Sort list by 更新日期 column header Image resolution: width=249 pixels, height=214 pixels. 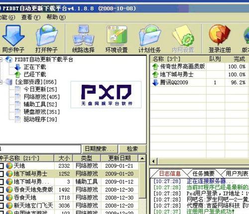click(120, 158)
